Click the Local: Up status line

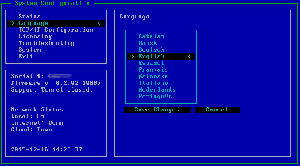[28, 116]
